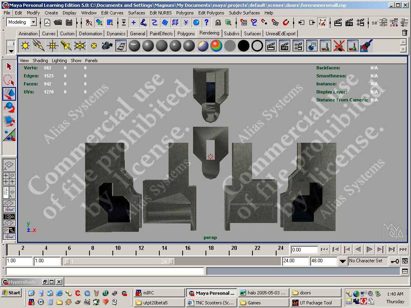Activate the Scale tool in the toolbox
Viewport: 411px width, 308px height.
(x=9, y=121)
